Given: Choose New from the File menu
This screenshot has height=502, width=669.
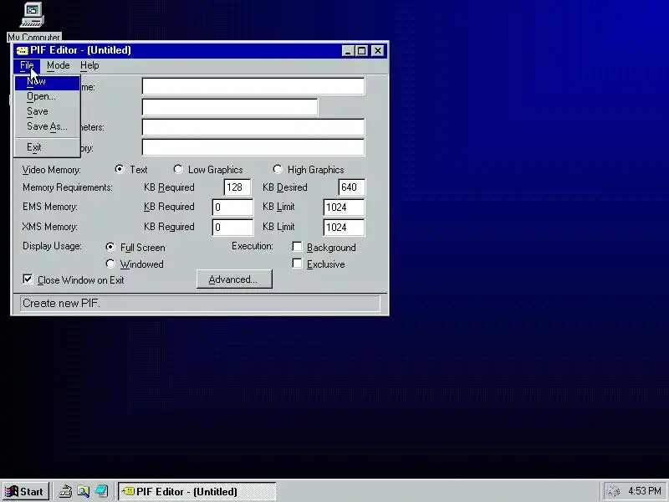Looking at the screenshot, I should tap(47, 81).
